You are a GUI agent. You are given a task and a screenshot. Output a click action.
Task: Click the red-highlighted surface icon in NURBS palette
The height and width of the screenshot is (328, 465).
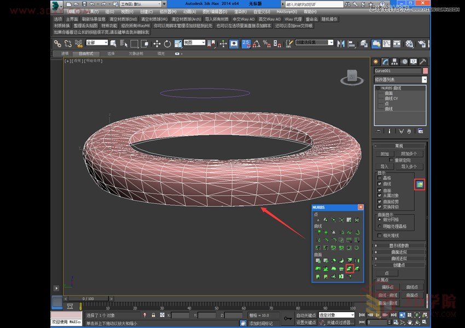350,268
